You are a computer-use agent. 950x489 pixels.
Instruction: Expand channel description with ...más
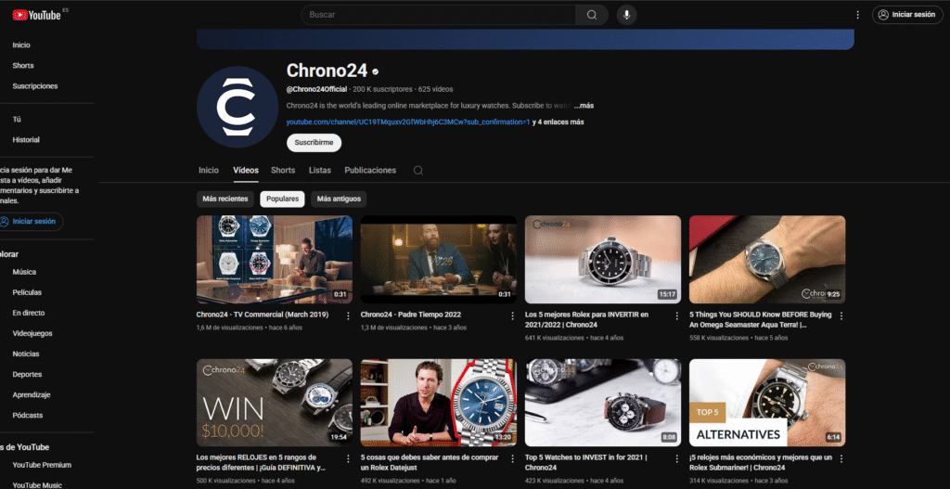(x=584, y=106)
